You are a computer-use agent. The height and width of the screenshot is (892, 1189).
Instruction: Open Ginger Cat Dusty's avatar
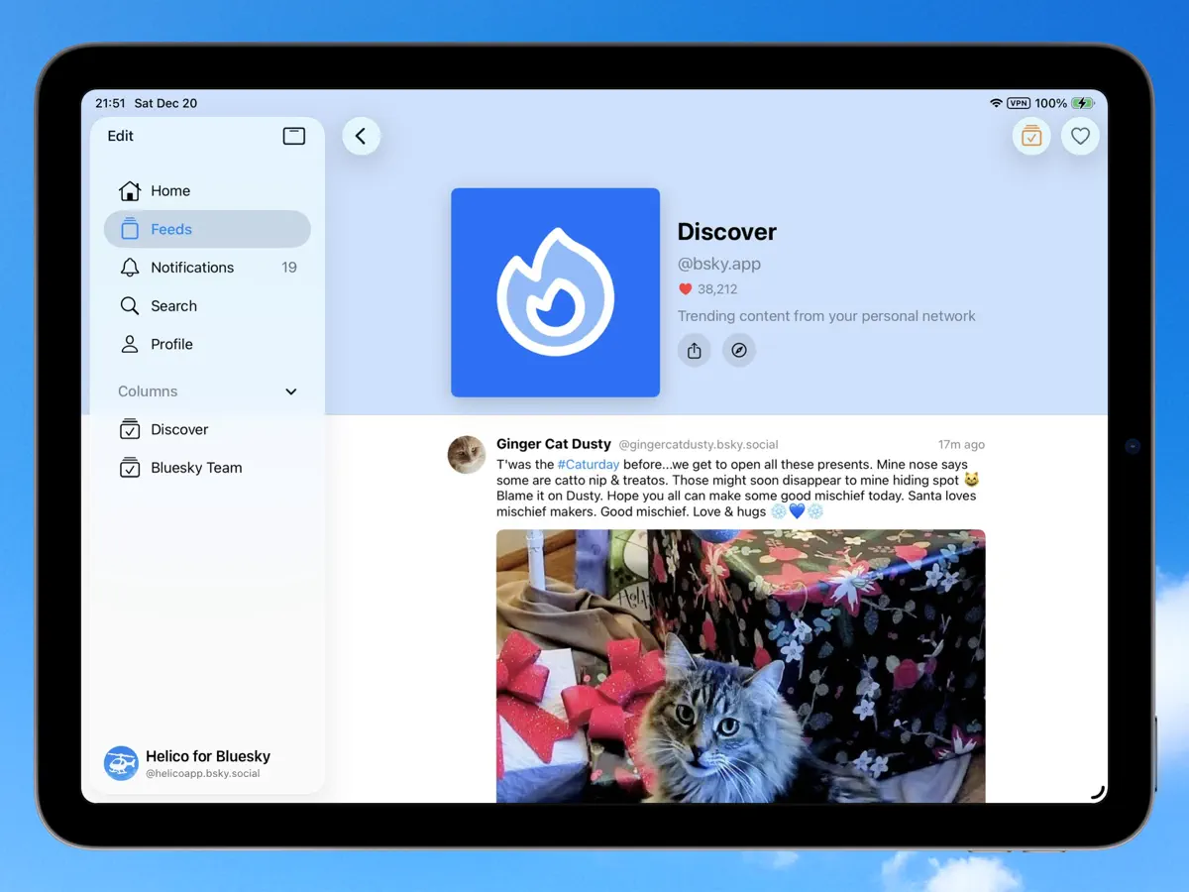(x=467, y=455)
